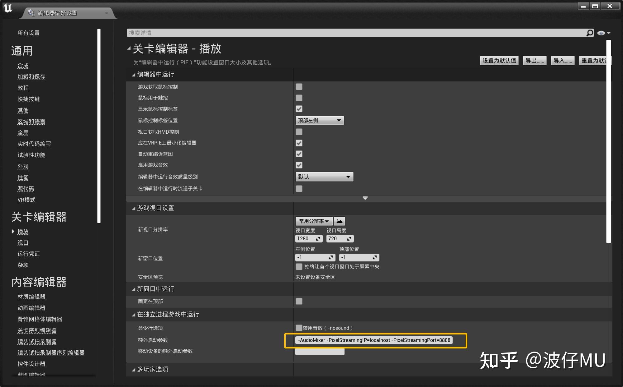Open the 顶部左侧 label position dropdown
The width and height of the screenshot is (623, 387).
coord(319,120)
